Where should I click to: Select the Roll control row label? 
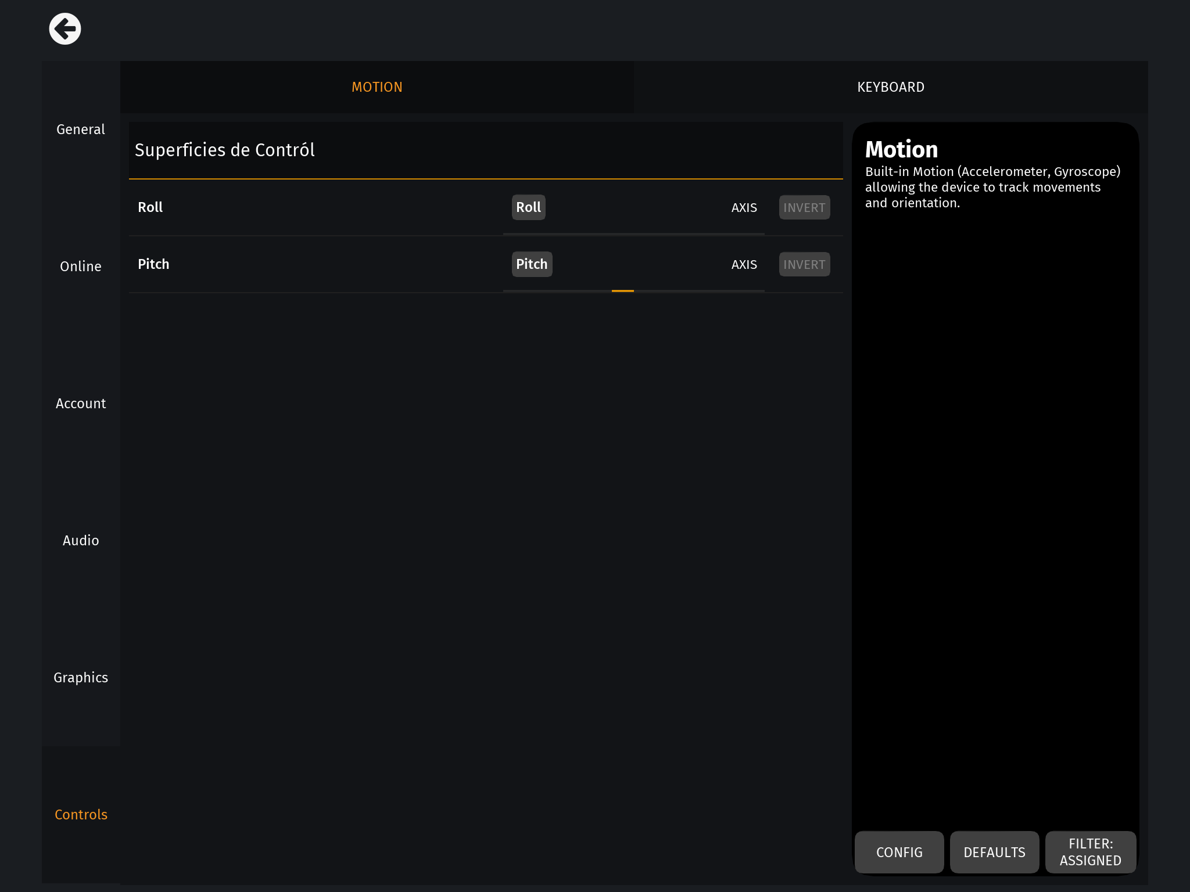pos(150,207)
